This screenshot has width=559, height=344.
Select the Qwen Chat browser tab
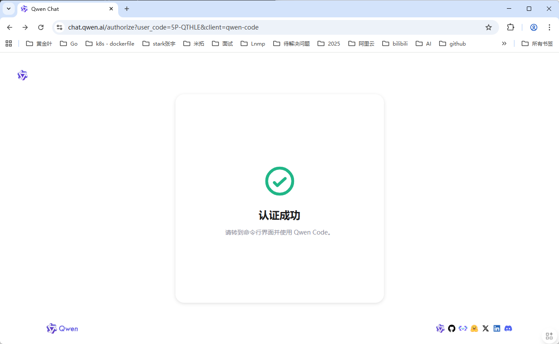pos(68,9)
